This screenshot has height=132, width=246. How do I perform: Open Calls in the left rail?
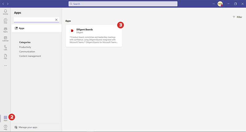pyautogui.click(x=5, y=48)
